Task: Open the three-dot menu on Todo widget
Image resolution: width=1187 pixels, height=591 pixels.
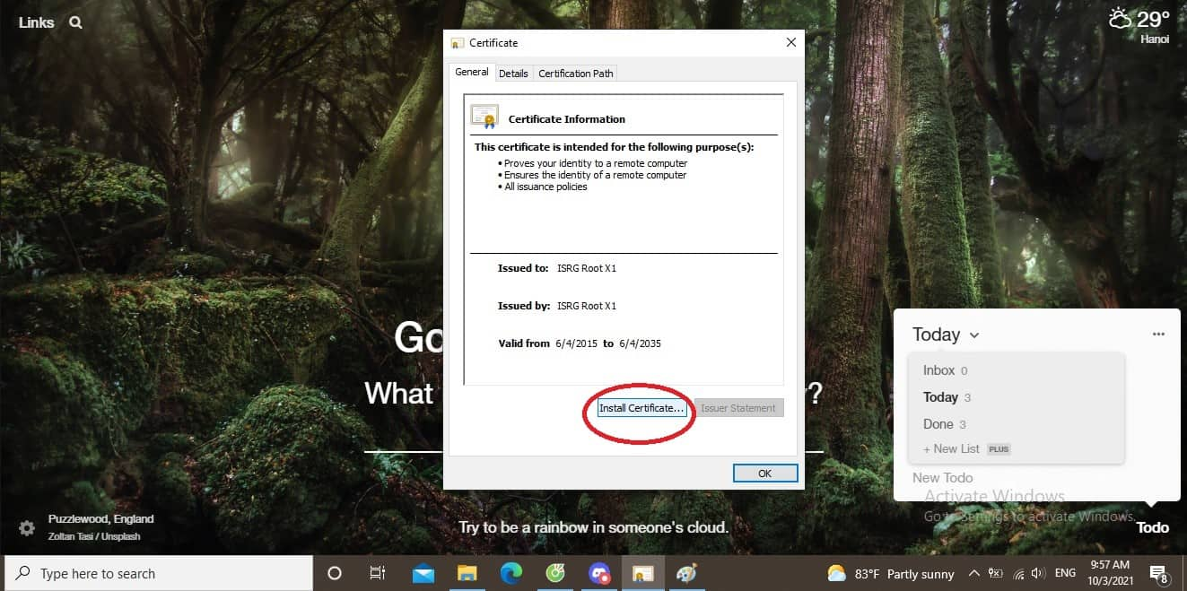Action: coord(1158,333)
